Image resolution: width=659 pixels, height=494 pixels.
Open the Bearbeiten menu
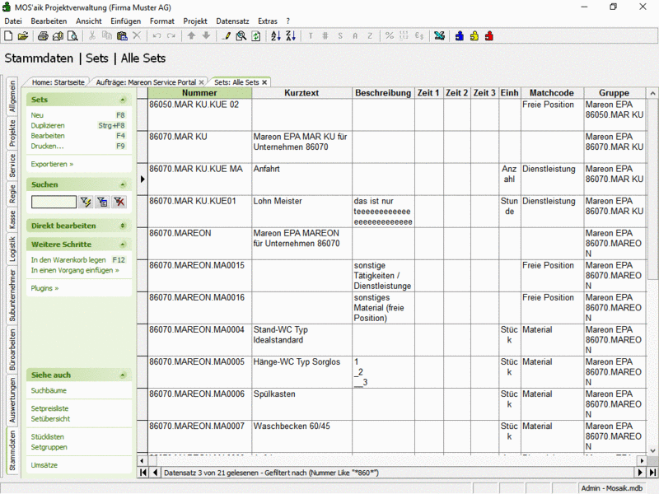pos(49,21)
